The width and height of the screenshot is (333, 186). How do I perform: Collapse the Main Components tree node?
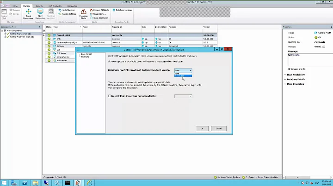[x=2, y=31]
